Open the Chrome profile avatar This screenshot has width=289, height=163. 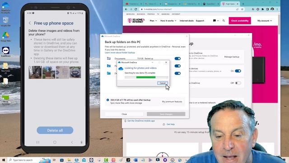[272, 9]
